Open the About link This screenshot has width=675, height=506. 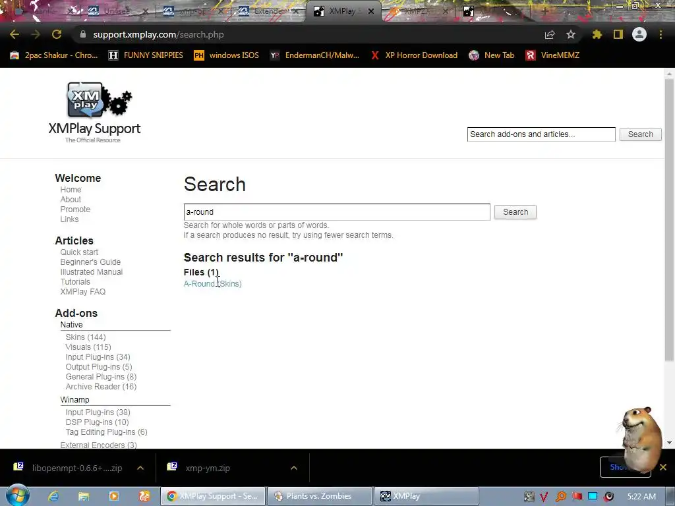(71, 199)
